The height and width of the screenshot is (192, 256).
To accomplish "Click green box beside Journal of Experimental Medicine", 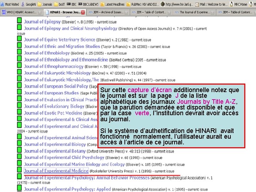I will coord(20,170).
